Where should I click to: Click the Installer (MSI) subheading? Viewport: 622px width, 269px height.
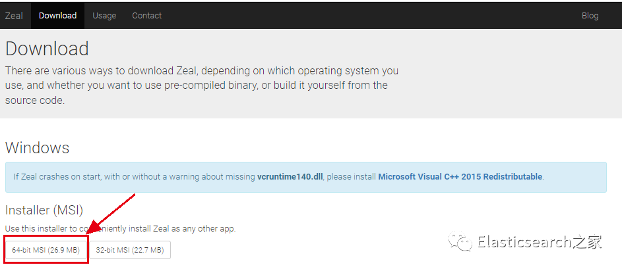(x=44, y=210)
